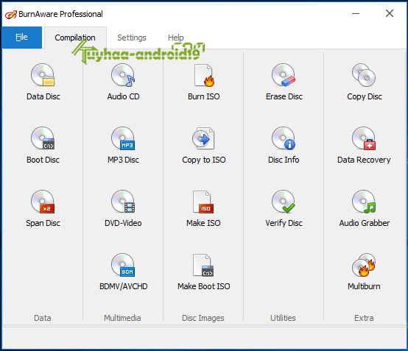Close the BurnAware Professional window
This screenshot has width=408, height=351.
[x=390, y=13]
